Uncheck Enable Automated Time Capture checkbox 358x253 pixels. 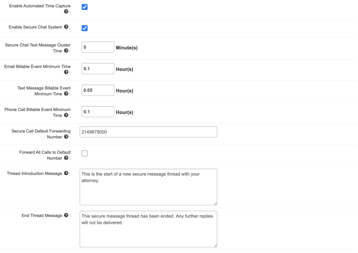pos(85,7)
